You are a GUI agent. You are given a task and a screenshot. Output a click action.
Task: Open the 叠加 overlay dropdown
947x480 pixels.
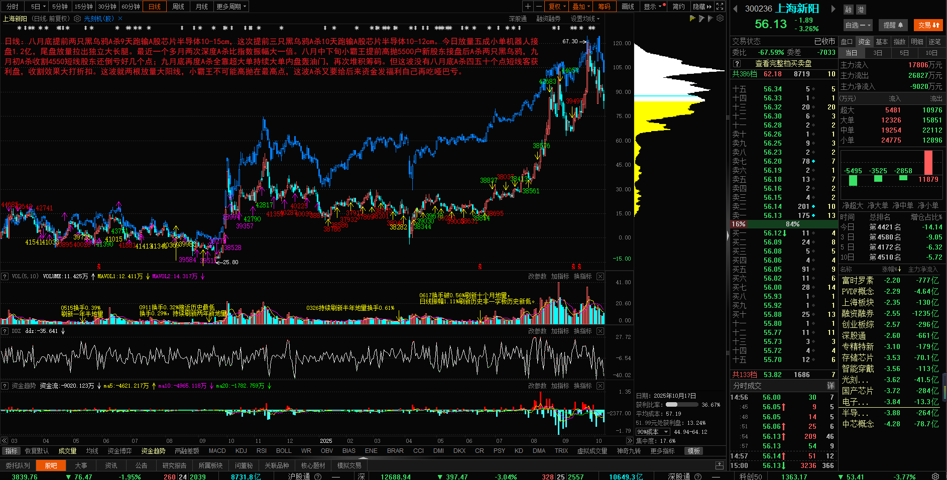pyautogui.click(x=581, y=7)
